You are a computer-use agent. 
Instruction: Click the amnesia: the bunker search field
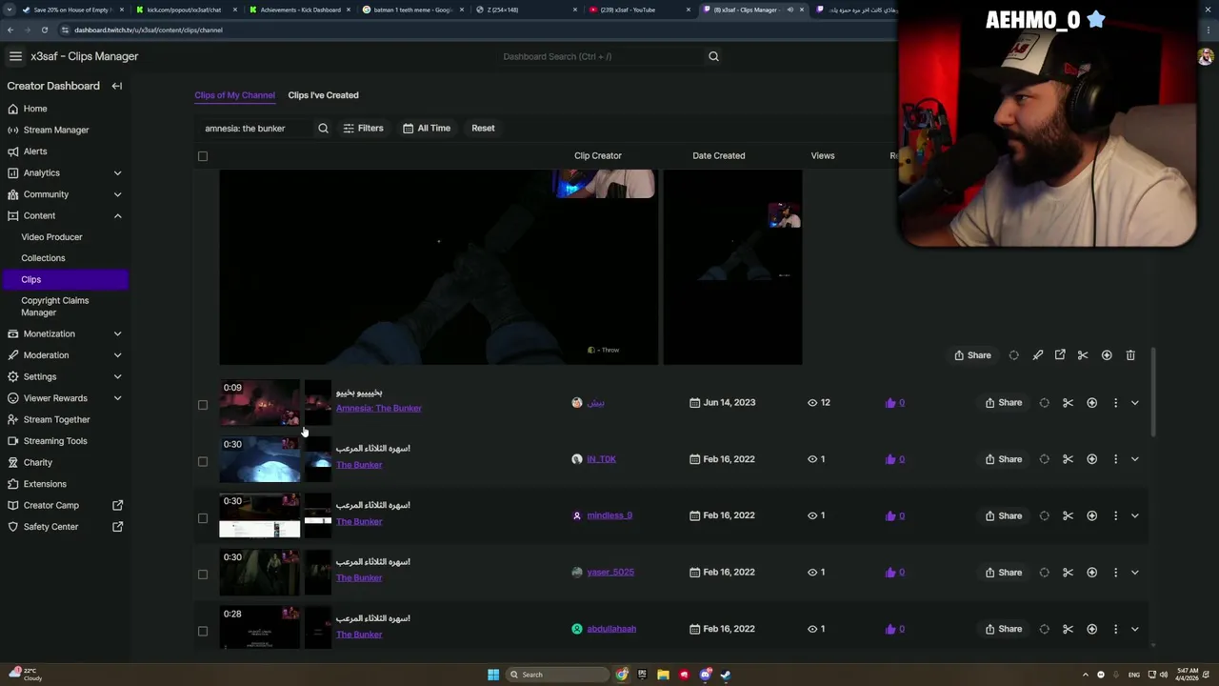[x=257, y=128]
